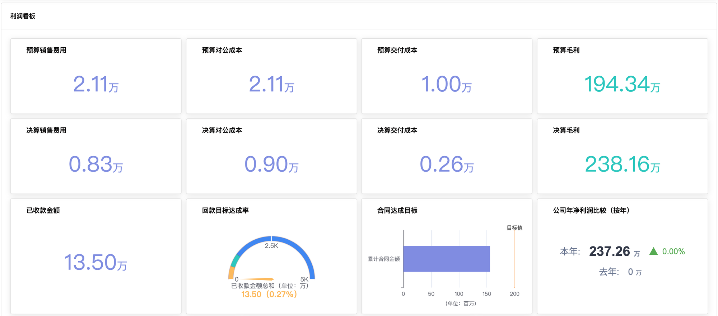Image resolution: width=718 pixels, height=316 pixels.
Task: Click the 合同达成目标 chart title
Action: (397, 210)
